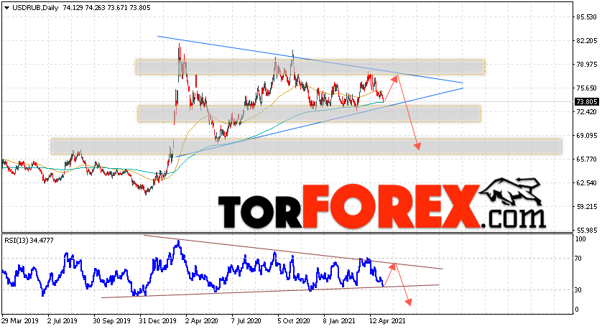Select price level 65.770 on the scale

coord(587,159)
